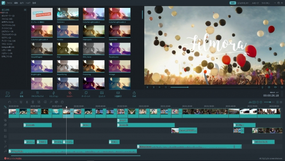
Task: Open the Media library tab icon
Action: (x=7, y=94)
